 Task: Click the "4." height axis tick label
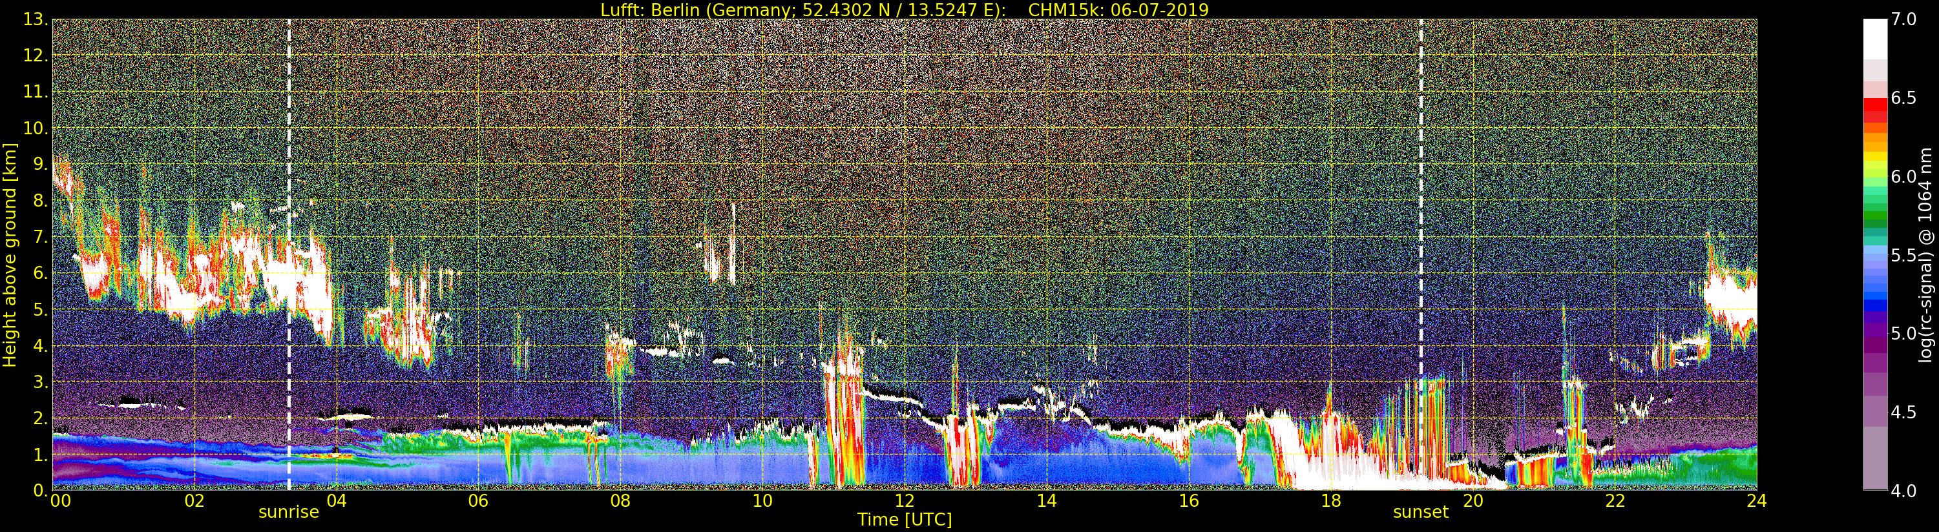(41, 345)
